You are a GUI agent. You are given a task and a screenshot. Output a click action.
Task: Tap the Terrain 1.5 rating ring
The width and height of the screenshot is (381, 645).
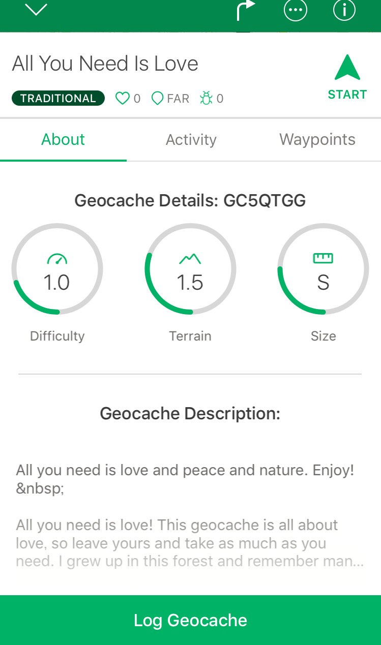(190, 282)
